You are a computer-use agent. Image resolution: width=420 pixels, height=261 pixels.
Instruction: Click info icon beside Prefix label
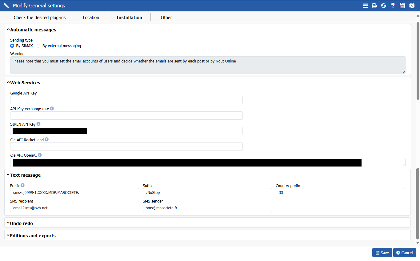[22, 185]
